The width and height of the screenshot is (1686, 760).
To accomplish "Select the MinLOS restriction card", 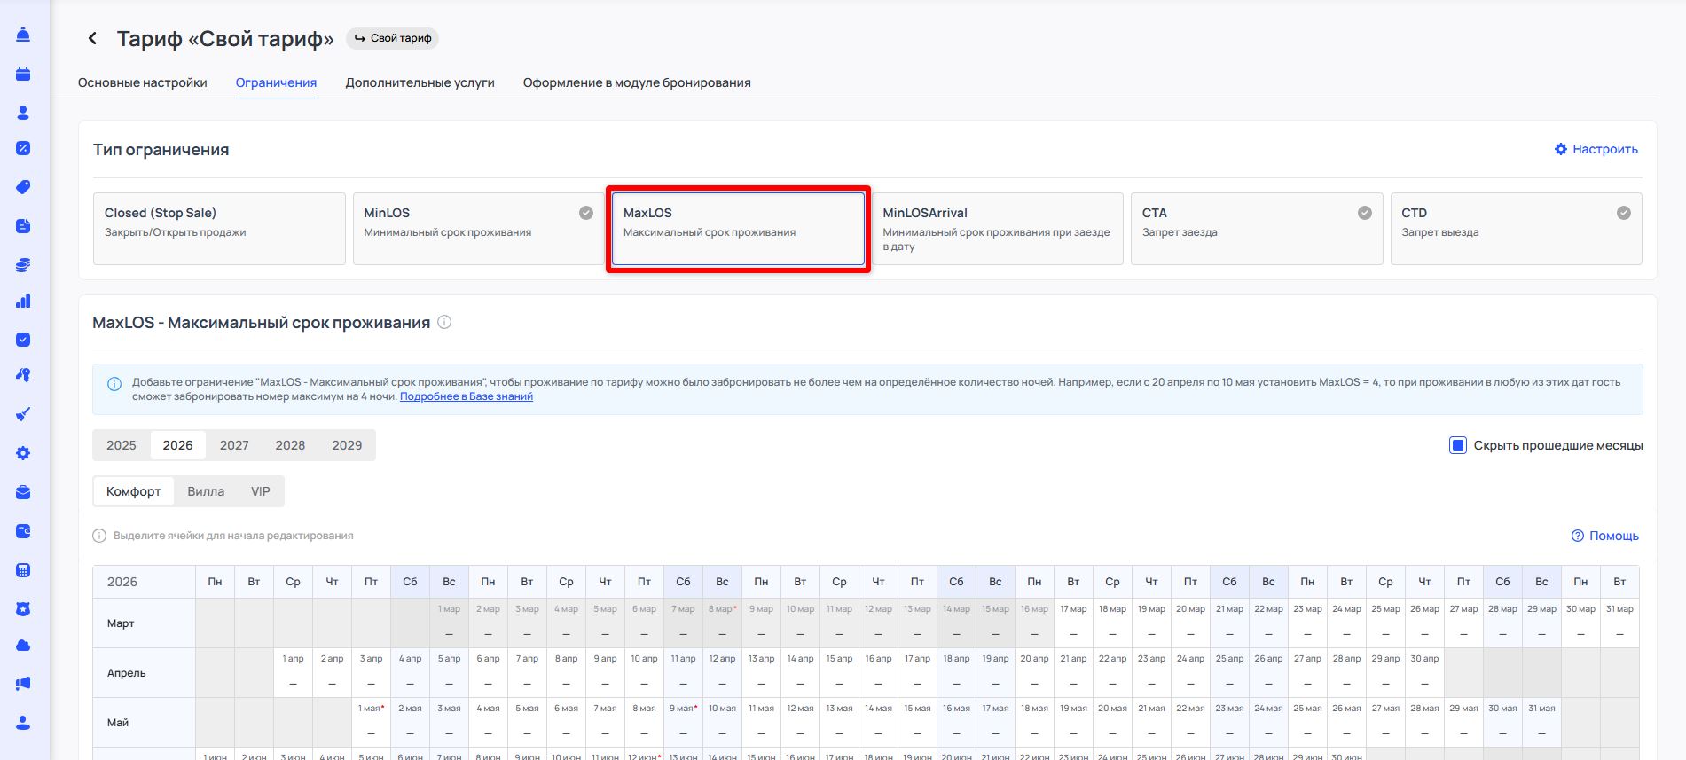I will pos(478,228).
